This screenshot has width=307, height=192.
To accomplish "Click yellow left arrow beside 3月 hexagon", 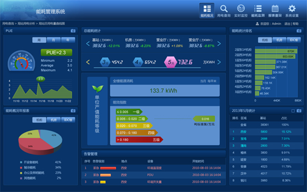I will click(x=88, y=62).
